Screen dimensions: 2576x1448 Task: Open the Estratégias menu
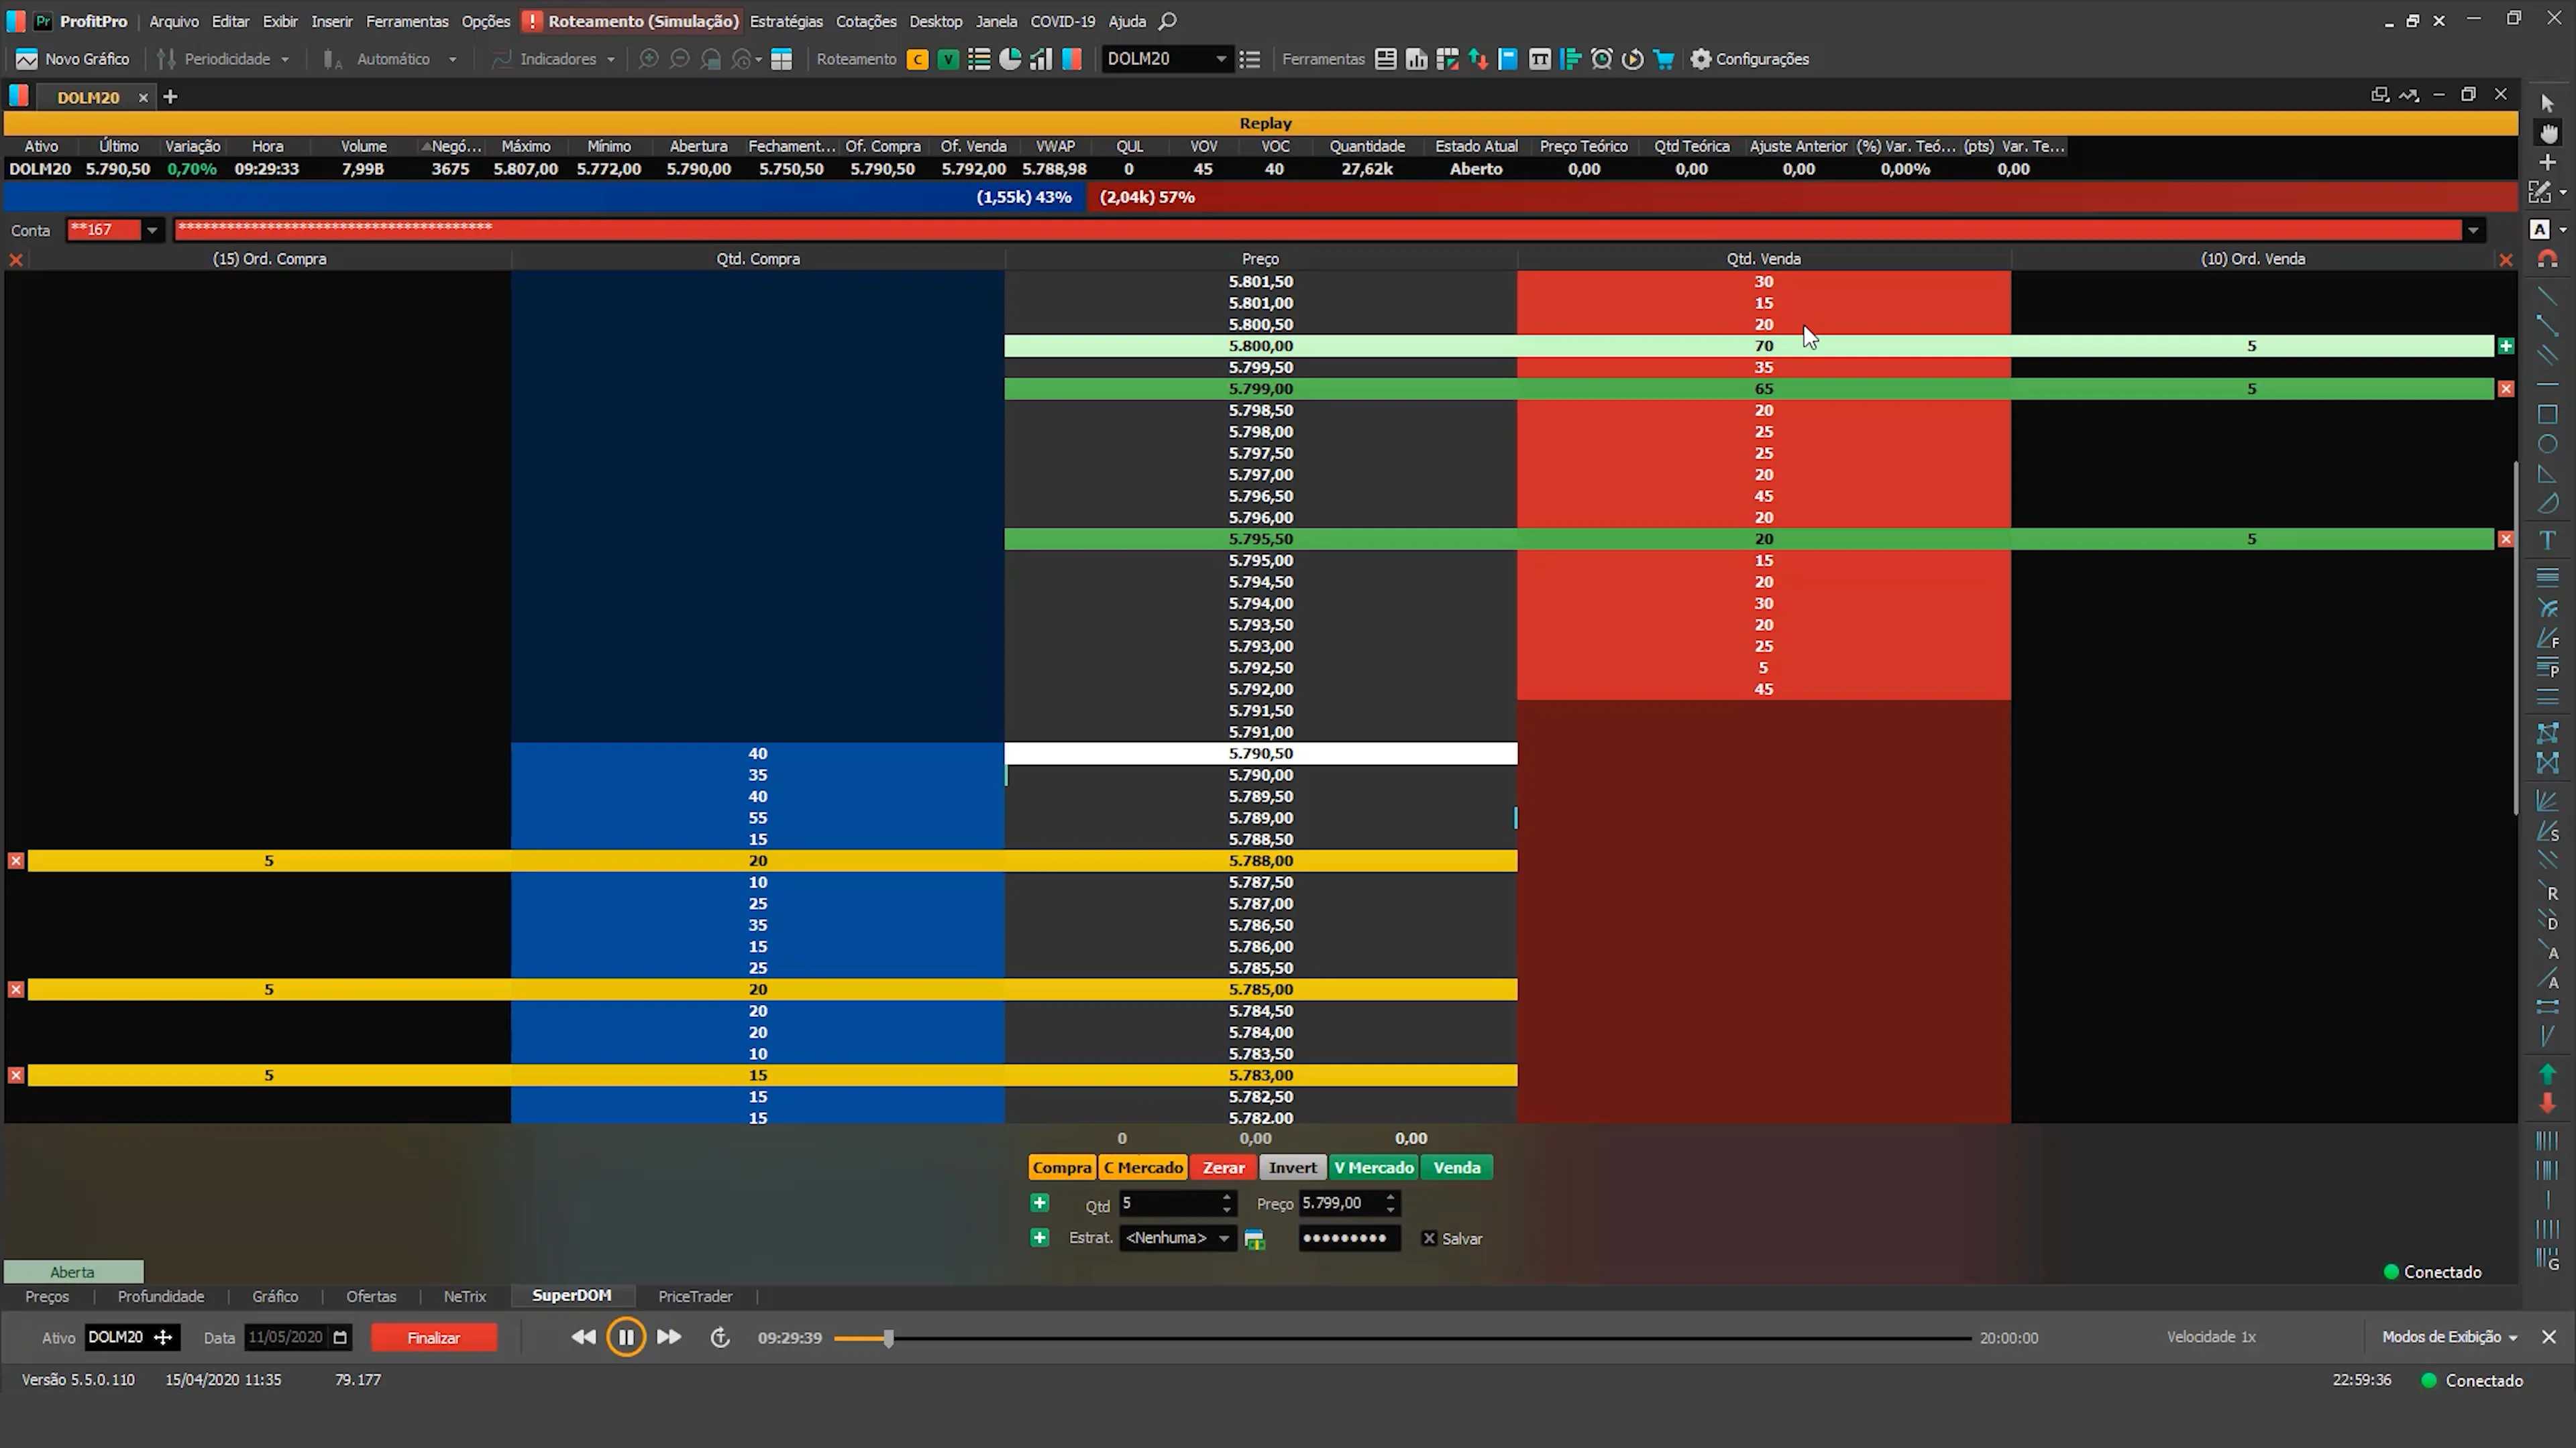(x=785, y=21)
